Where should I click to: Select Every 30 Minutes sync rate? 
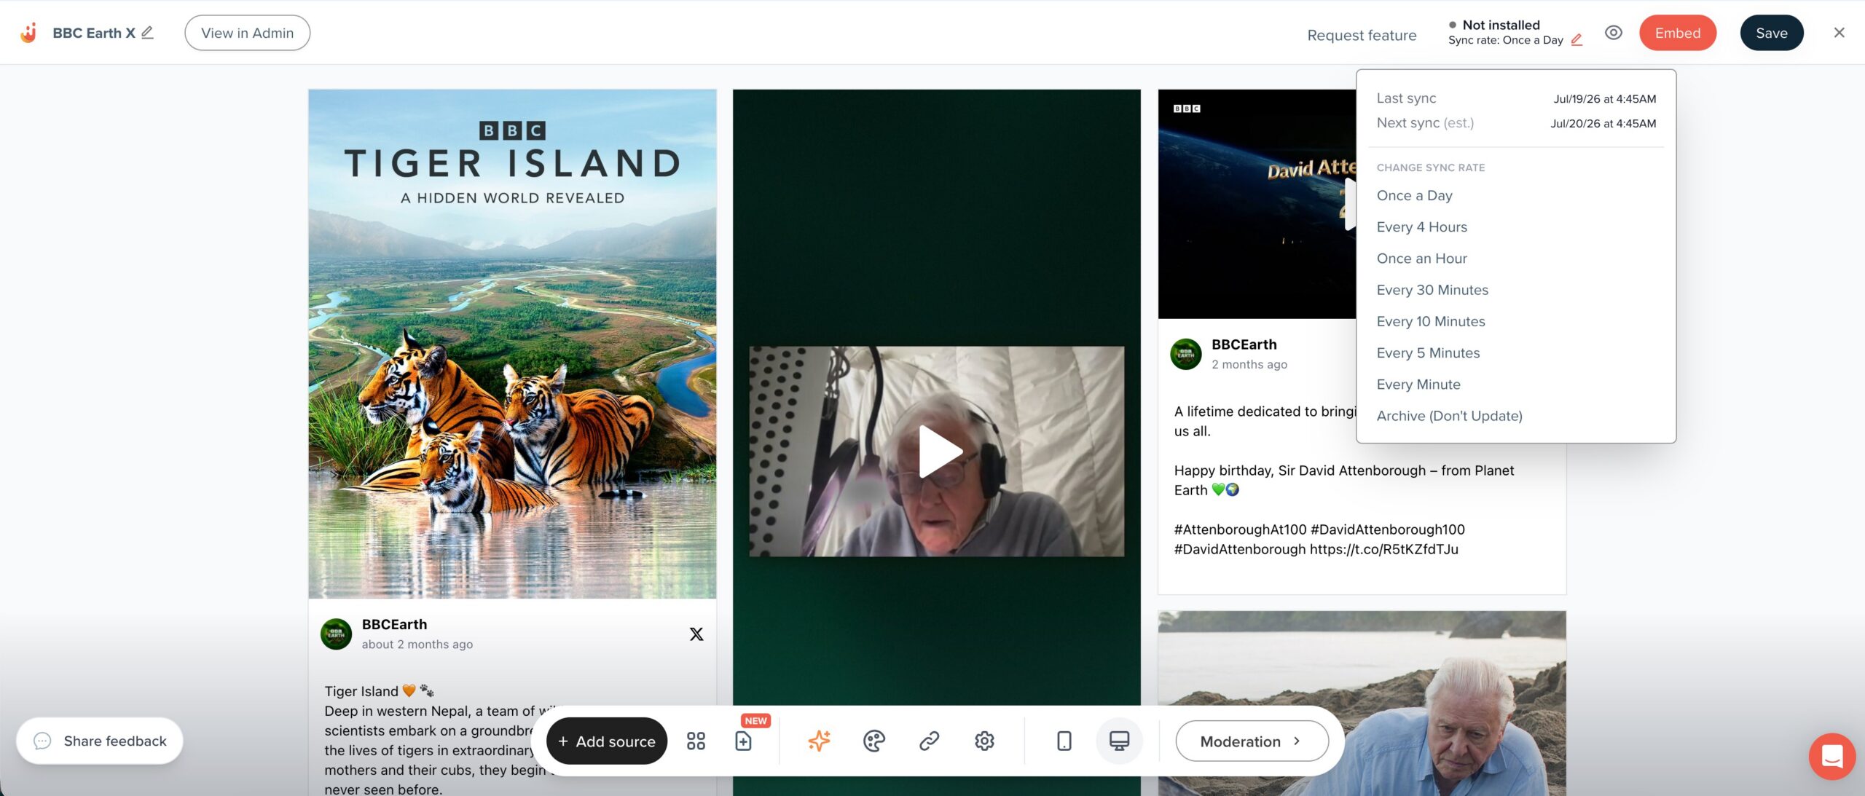click(x=1432, y=290)
